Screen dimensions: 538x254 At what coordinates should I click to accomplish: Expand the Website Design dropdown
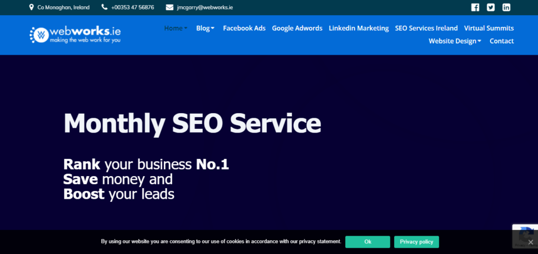[454, 41]
